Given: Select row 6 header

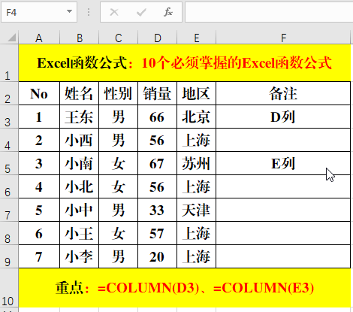Looking at the screenshot, I should coord(9,186).
